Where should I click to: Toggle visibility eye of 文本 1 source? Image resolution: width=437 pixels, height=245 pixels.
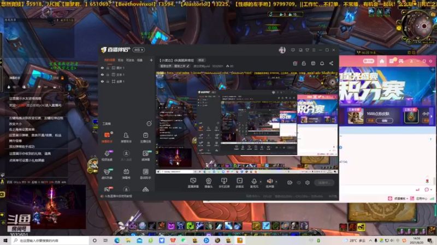tap(102, 75)
